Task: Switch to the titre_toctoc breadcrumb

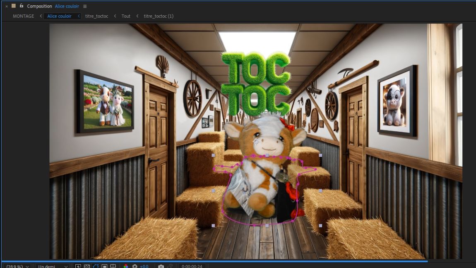Action: [x=96, y=16]
